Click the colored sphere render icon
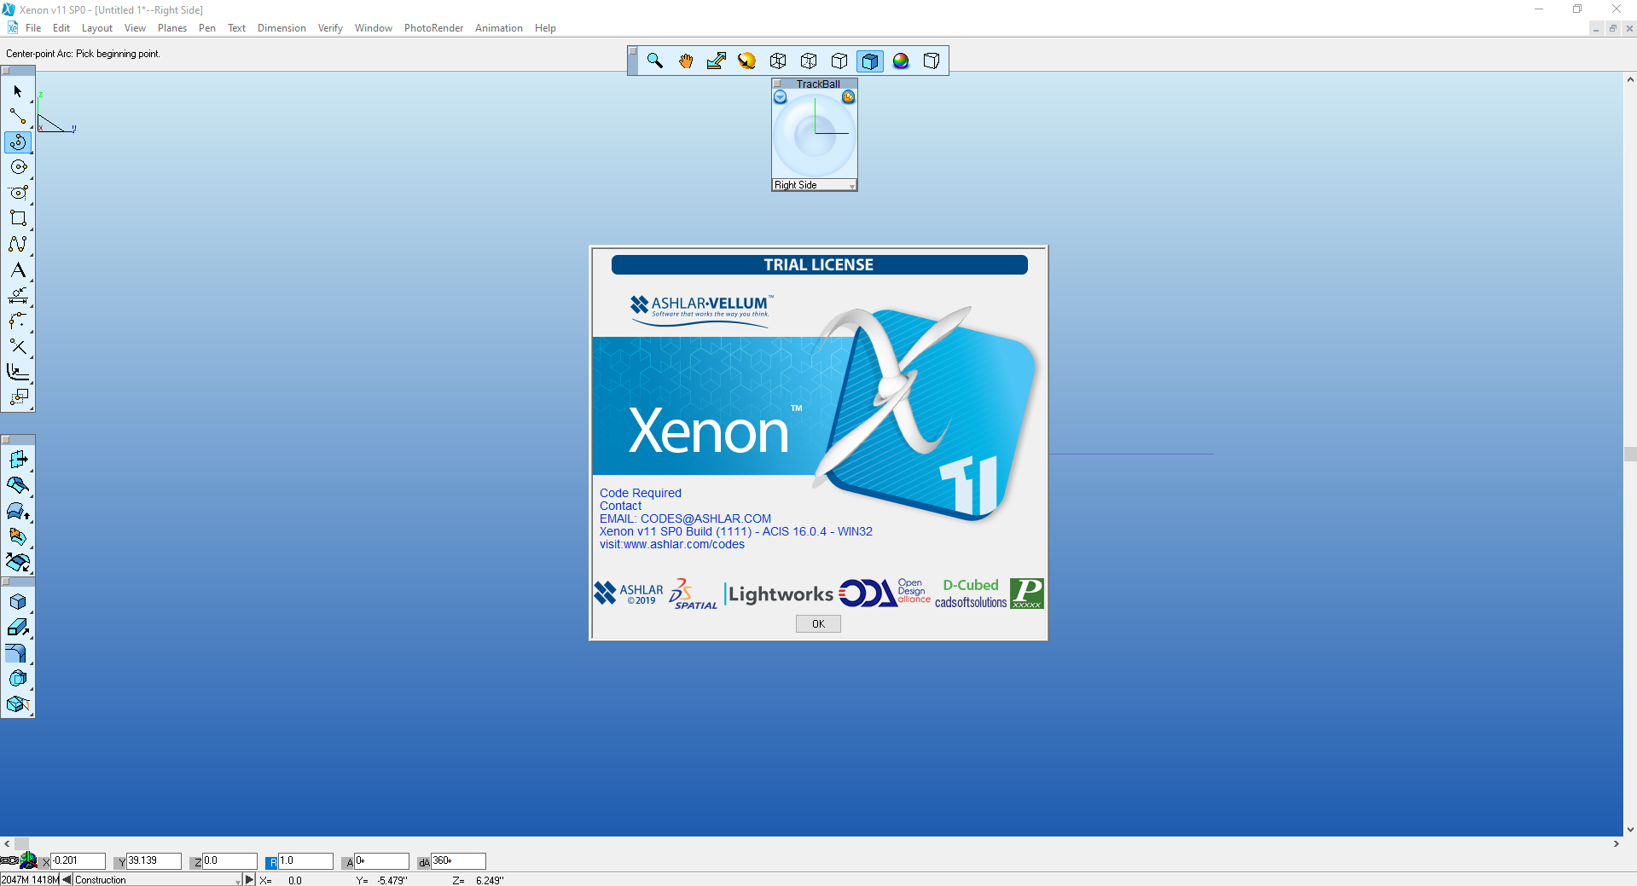Screen dimensions: 1637x886 coord(901,61)
